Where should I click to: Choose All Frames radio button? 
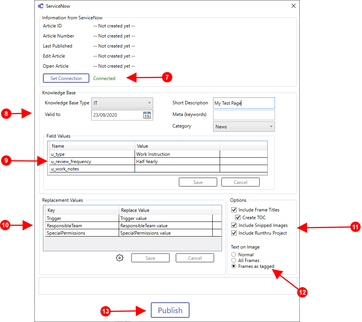coord(234,261)
